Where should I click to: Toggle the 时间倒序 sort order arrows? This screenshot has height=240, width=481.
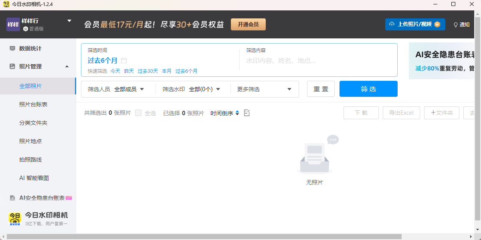point(237,113)
